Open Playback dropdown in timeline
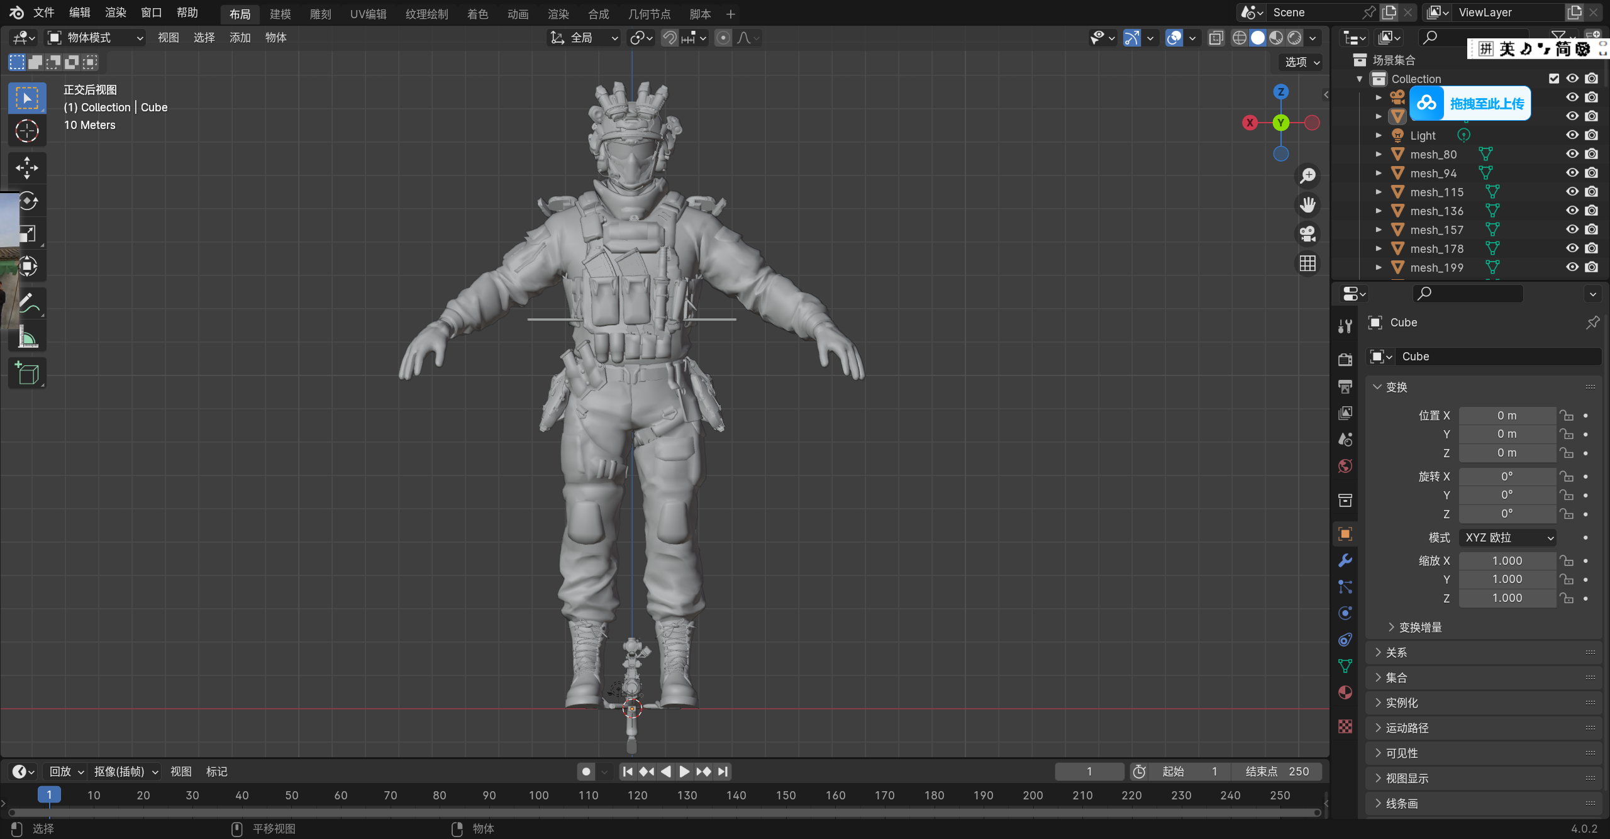The image size is (1610, 839). (67, 771)
